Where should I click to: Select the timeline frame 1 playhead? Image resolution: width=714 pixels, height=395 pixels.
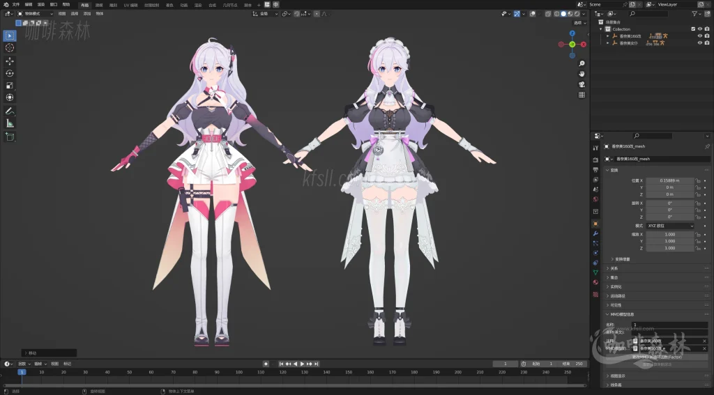pos(22,372)
